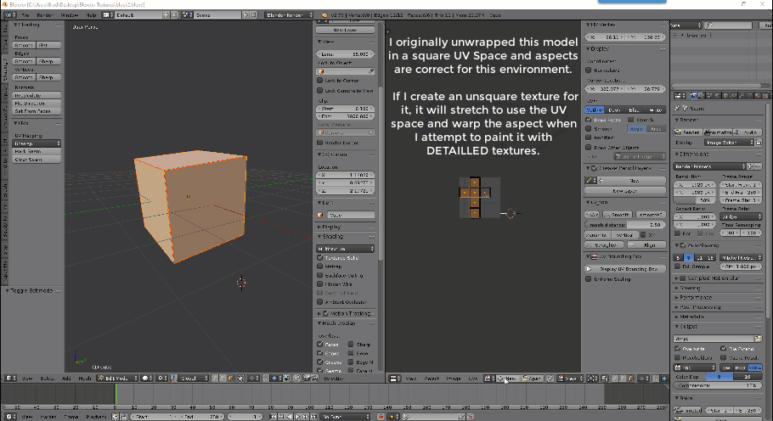
Task: Open the File menu
Action: click(x=25, y=15)
